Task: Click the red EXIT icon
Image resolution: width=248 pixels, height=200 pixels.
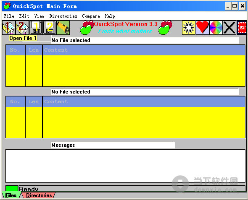Action: 242,28
